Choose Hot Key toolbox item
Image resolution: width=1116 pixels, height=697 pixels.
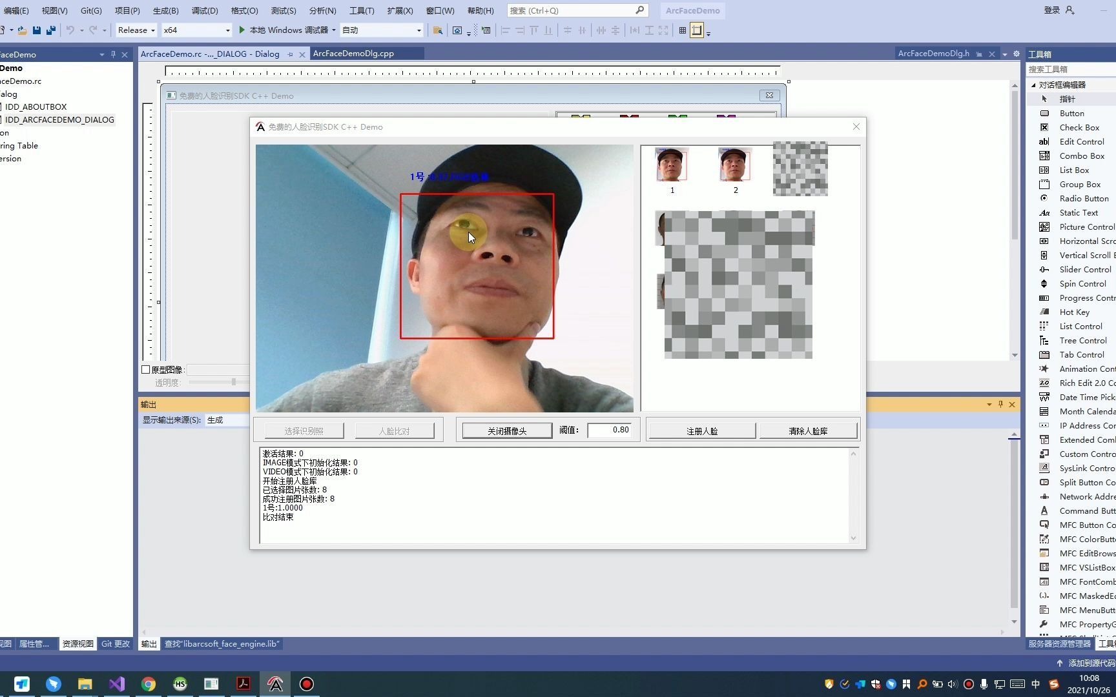[1074, 312]
